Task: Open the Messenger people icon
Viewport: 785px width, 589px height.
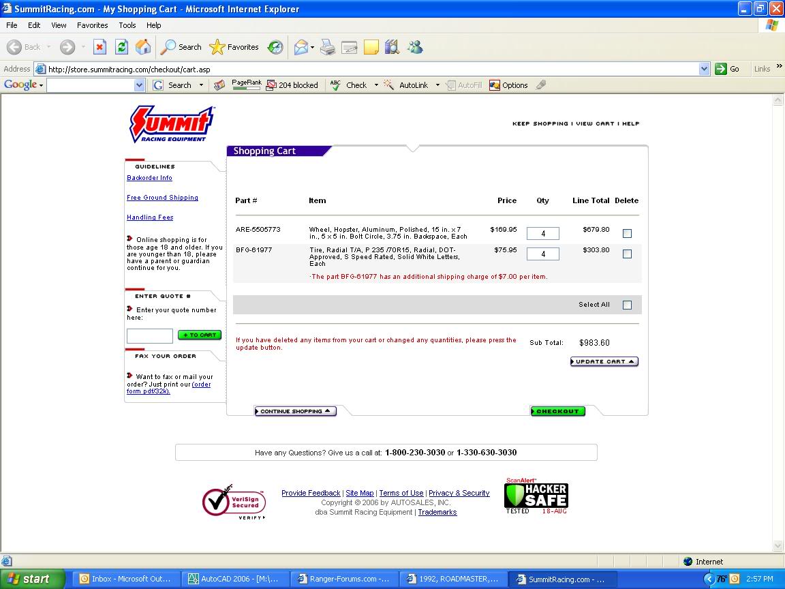Action: [x=415, y=47]
